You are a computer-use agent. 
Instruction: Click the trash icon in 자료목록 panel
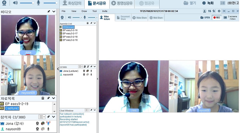point(43,98)
